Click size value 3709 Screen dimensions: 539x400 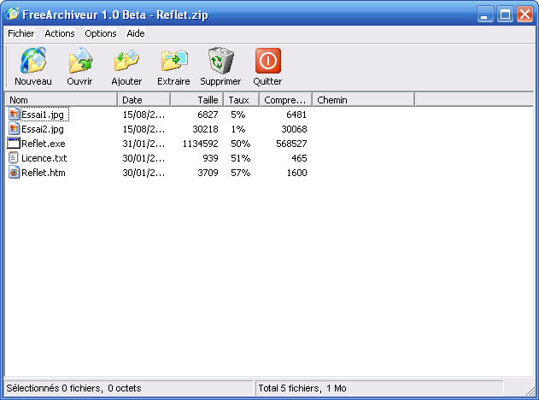[208, 173]
